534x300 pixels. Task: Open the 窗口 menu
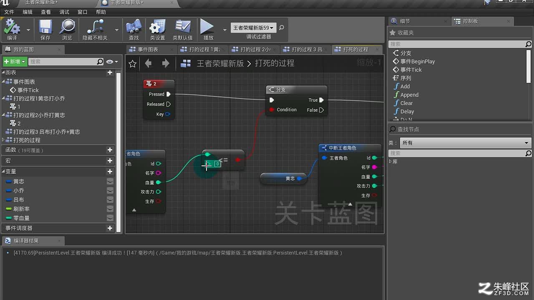[83, 12]
